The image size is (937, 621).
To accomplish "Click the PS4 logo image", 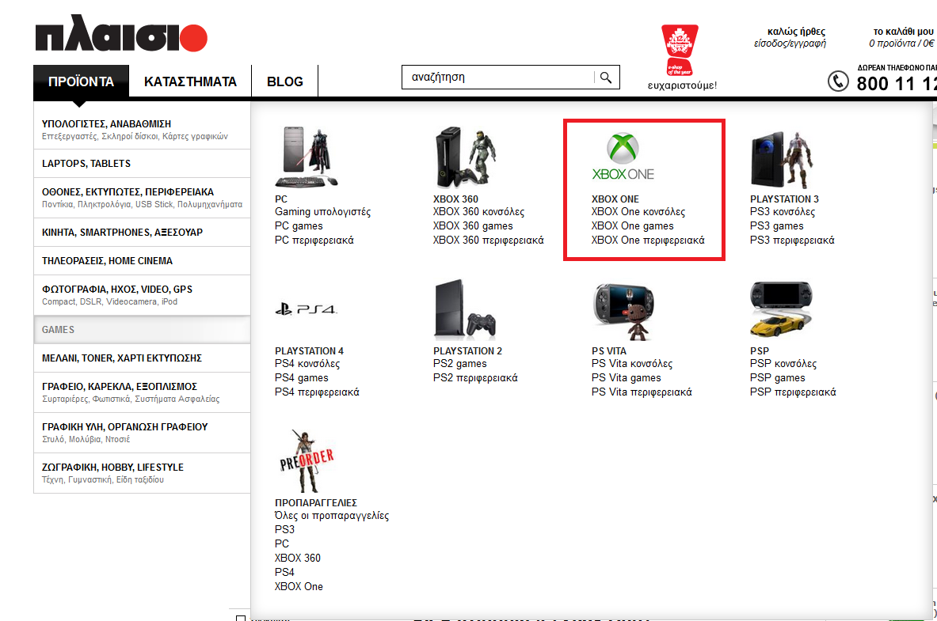I will tap(306, 309).
